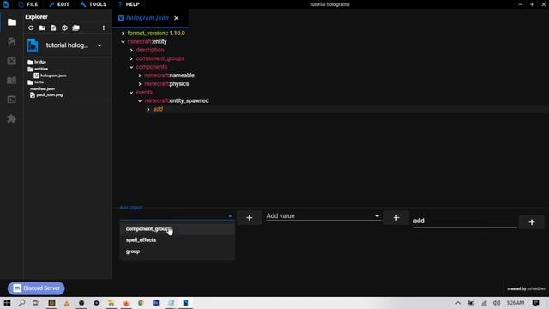The width and height of the screenshot is (549, 309).
Task: Collapse the events node
Action: coord(131,92)
